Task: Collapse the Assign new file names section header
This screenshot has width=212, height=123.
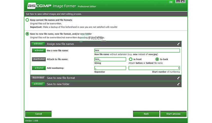Action: [x=106, y=44]
